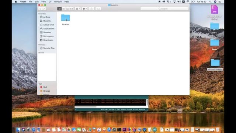The height and width of the screenshot is (133, 236).
Task: Open the Window menu
Action: click(x=58, y=1)
